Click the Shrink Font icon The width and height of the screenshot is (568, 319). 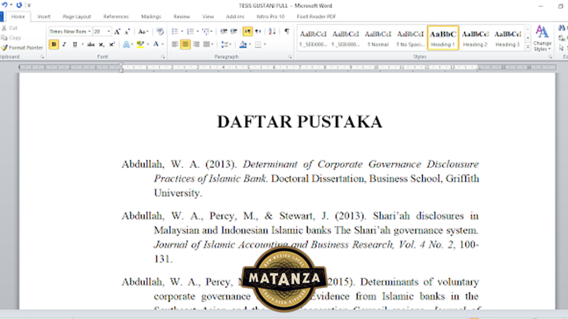coord(127,31)
